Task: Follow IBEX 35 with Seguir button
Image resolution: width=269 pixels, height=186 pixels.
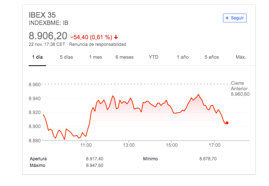Action: tap(235, 18)
